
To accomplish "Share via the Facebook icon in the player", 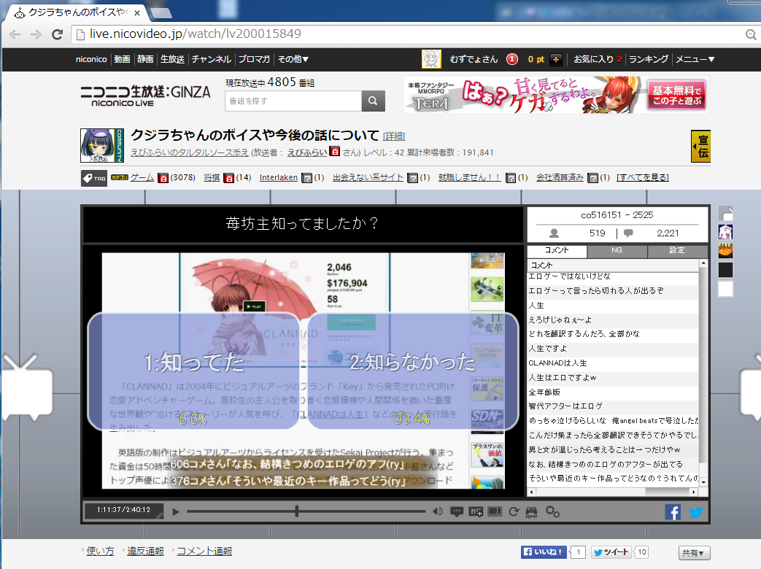I will click(x=673, y=512).
